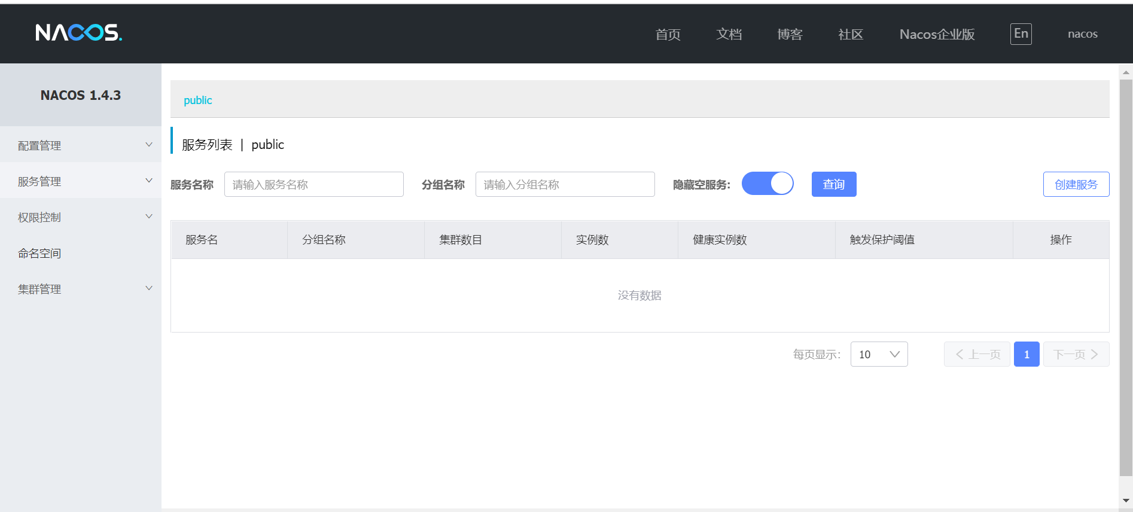Open the nacos user menu
Screen dimensions: 1133x512
tap(1082, 34)
